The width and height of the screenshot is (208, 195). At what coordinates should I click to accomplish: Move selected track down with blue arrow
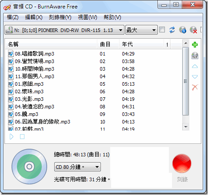(195, 76)
